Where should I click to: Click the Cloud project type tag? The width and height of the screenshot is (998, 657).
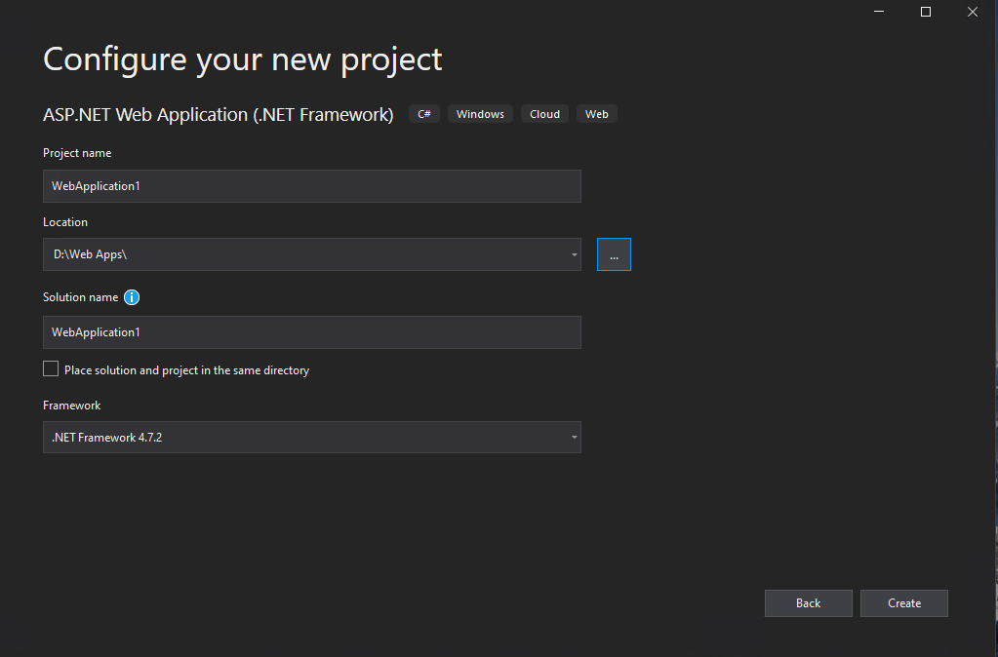(x=544, y=114)
